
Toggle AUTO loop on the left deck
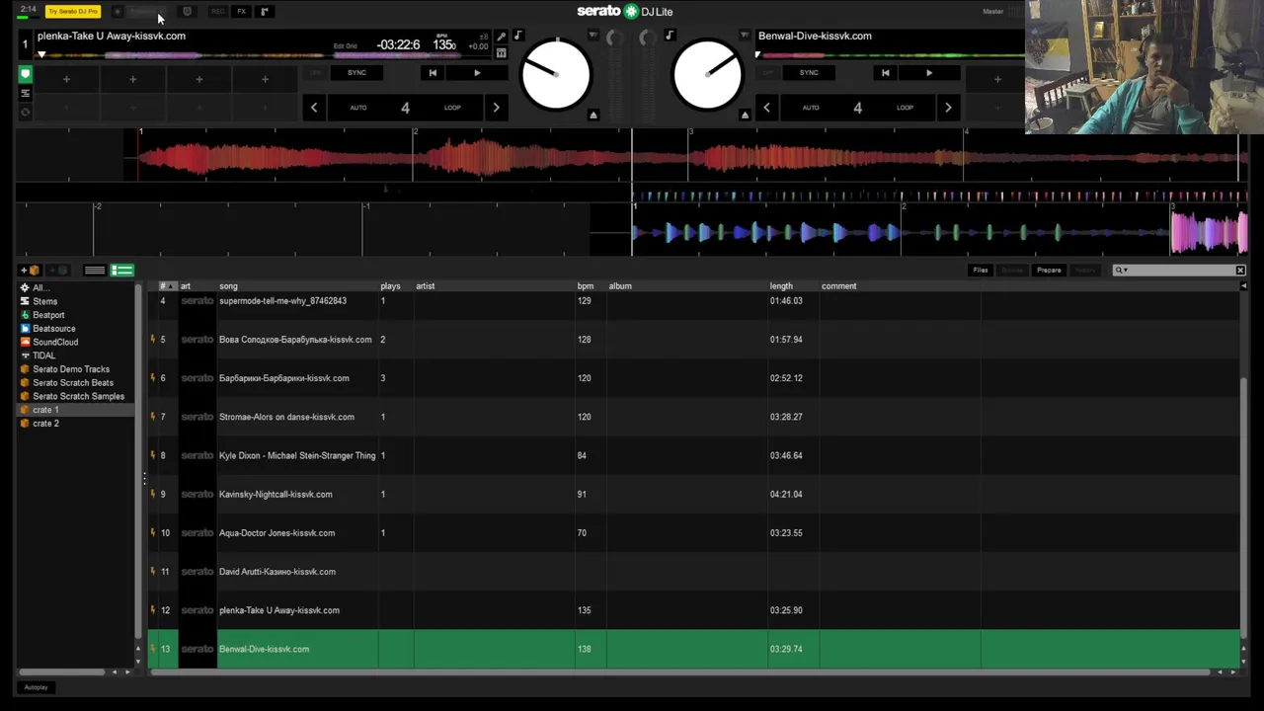358,108
